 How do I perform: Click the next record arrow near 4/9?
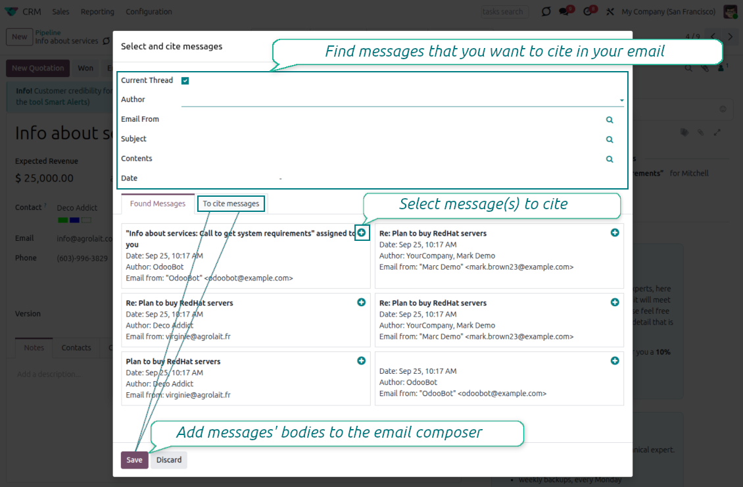coord(730,37)
